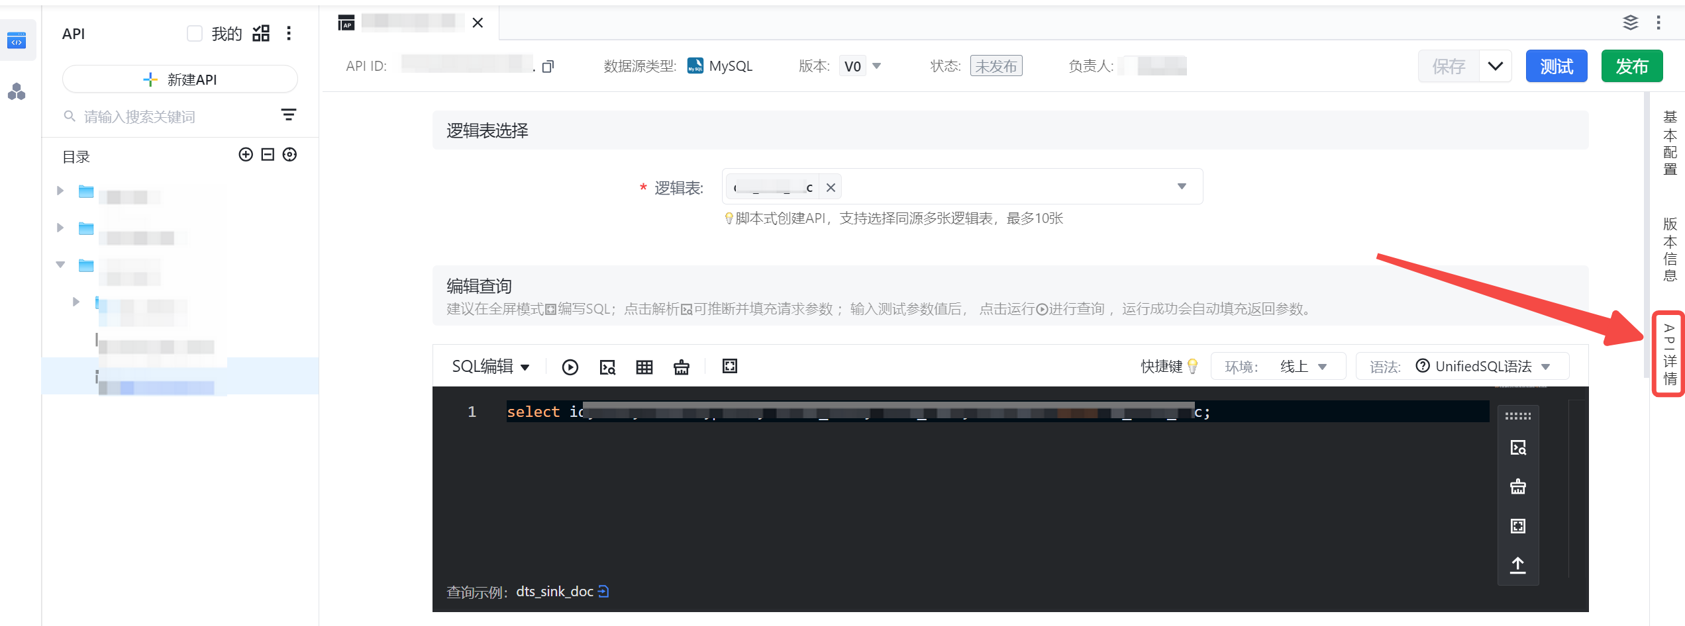This screenshot has height=626, width=1685.
Task: Format SQL from floating toolbar
Action: pos(1518,487)
